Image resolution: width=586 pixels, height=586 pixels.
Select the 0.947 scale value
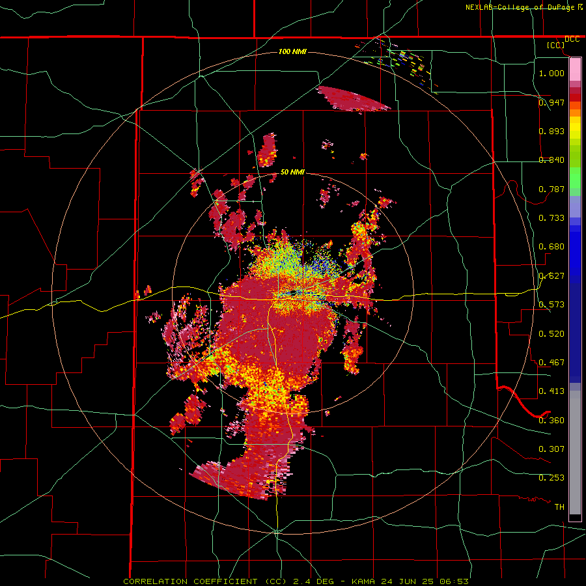[x=551, y=102]
